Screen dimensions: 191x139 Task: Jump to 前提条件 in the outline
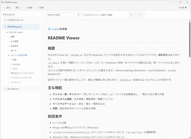[15, 46]
